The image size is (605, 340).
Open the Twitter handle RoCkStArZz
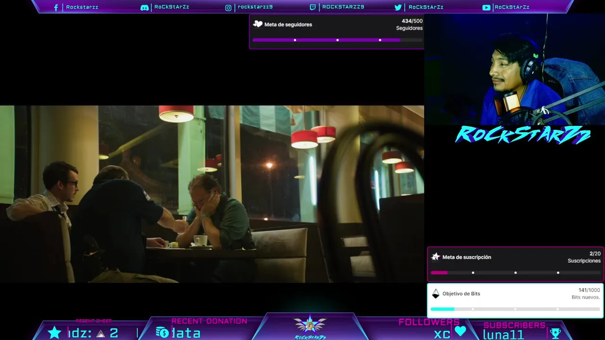[x=426, y=7]
